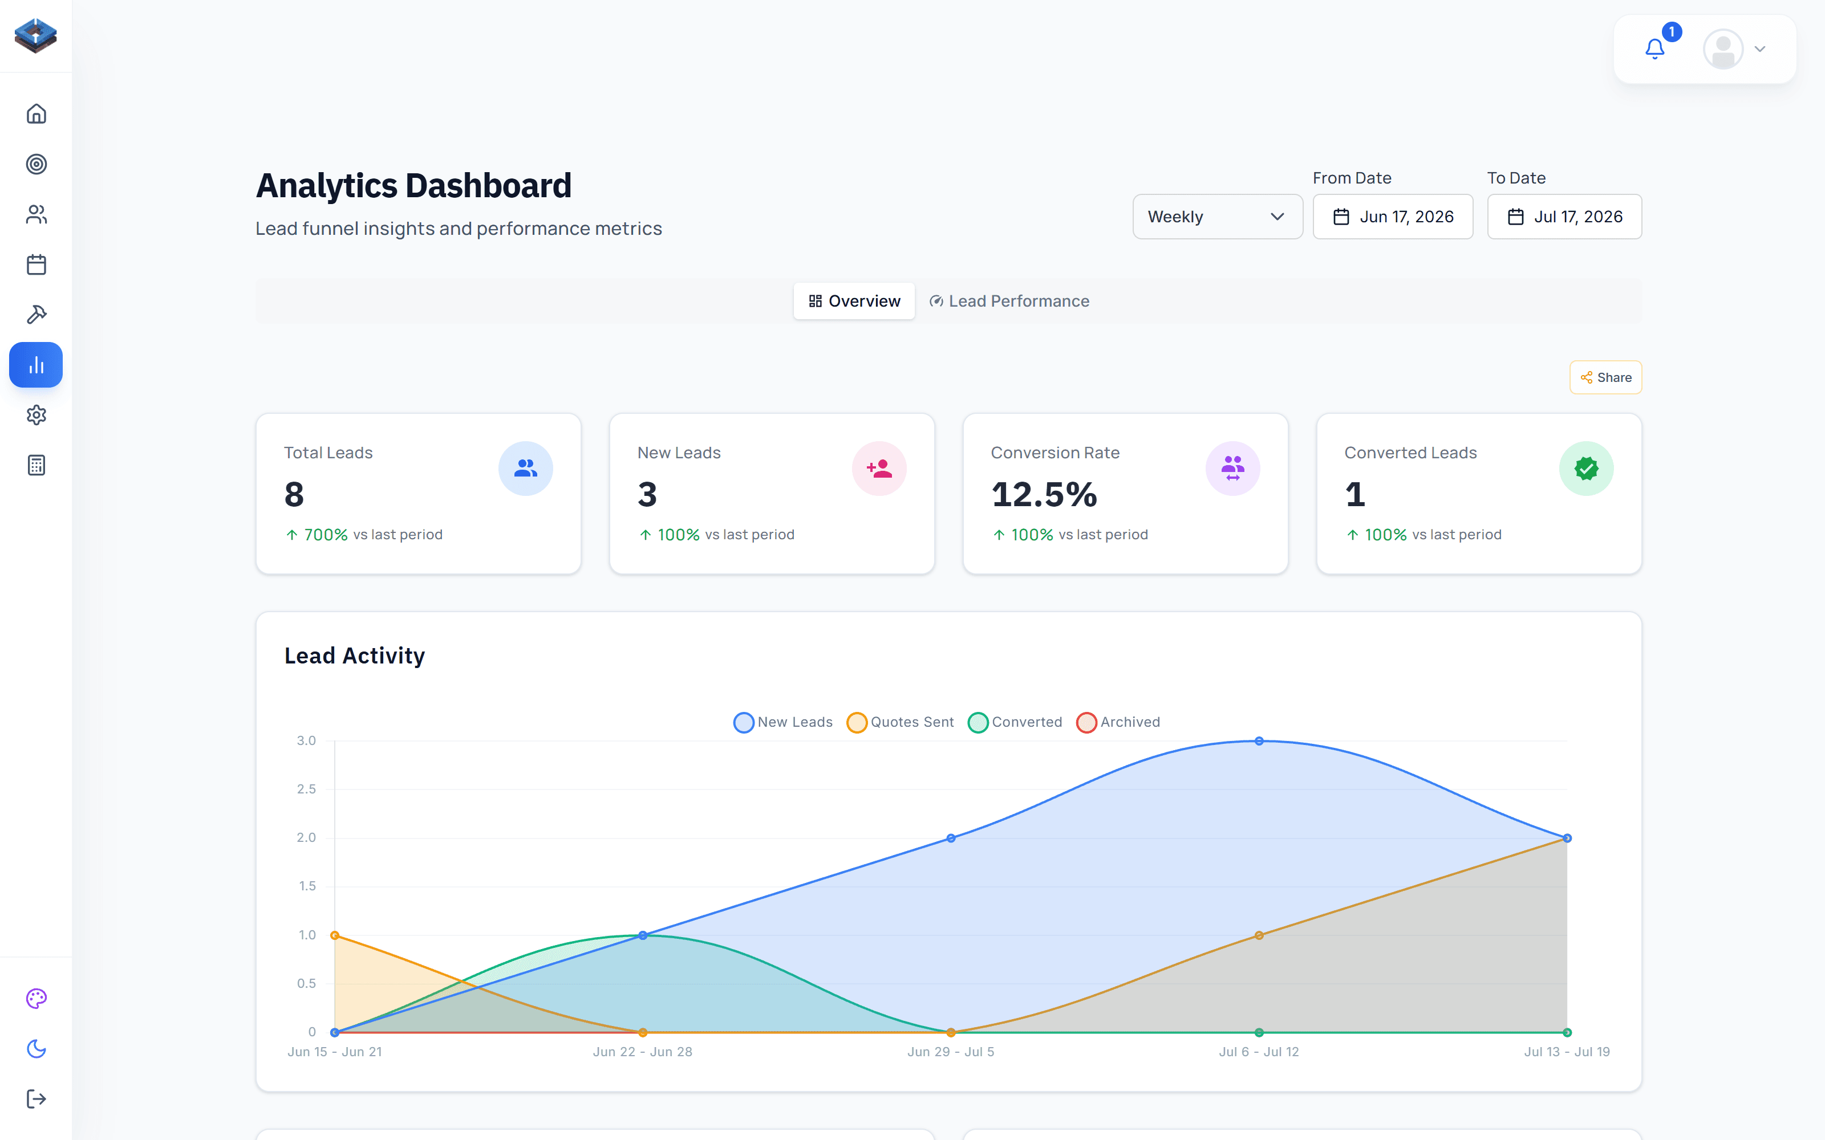
Task: Toggle Converted legend series
Action: (x=1015, y=722)
